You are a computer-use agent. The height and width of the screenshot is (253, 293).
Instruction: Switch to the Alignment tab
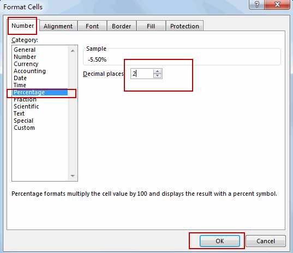[x=58, y=26]
